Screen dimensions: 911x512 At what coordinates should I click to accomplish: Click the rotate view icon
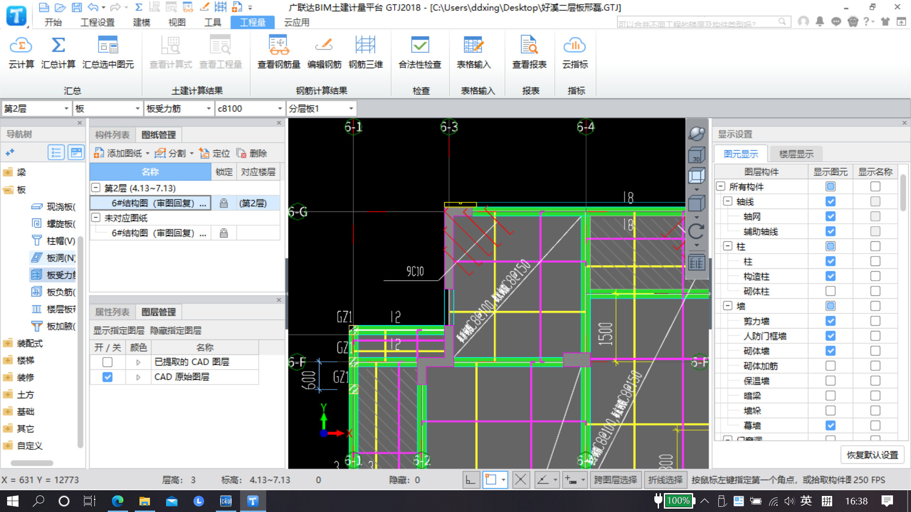pos(697,232)
